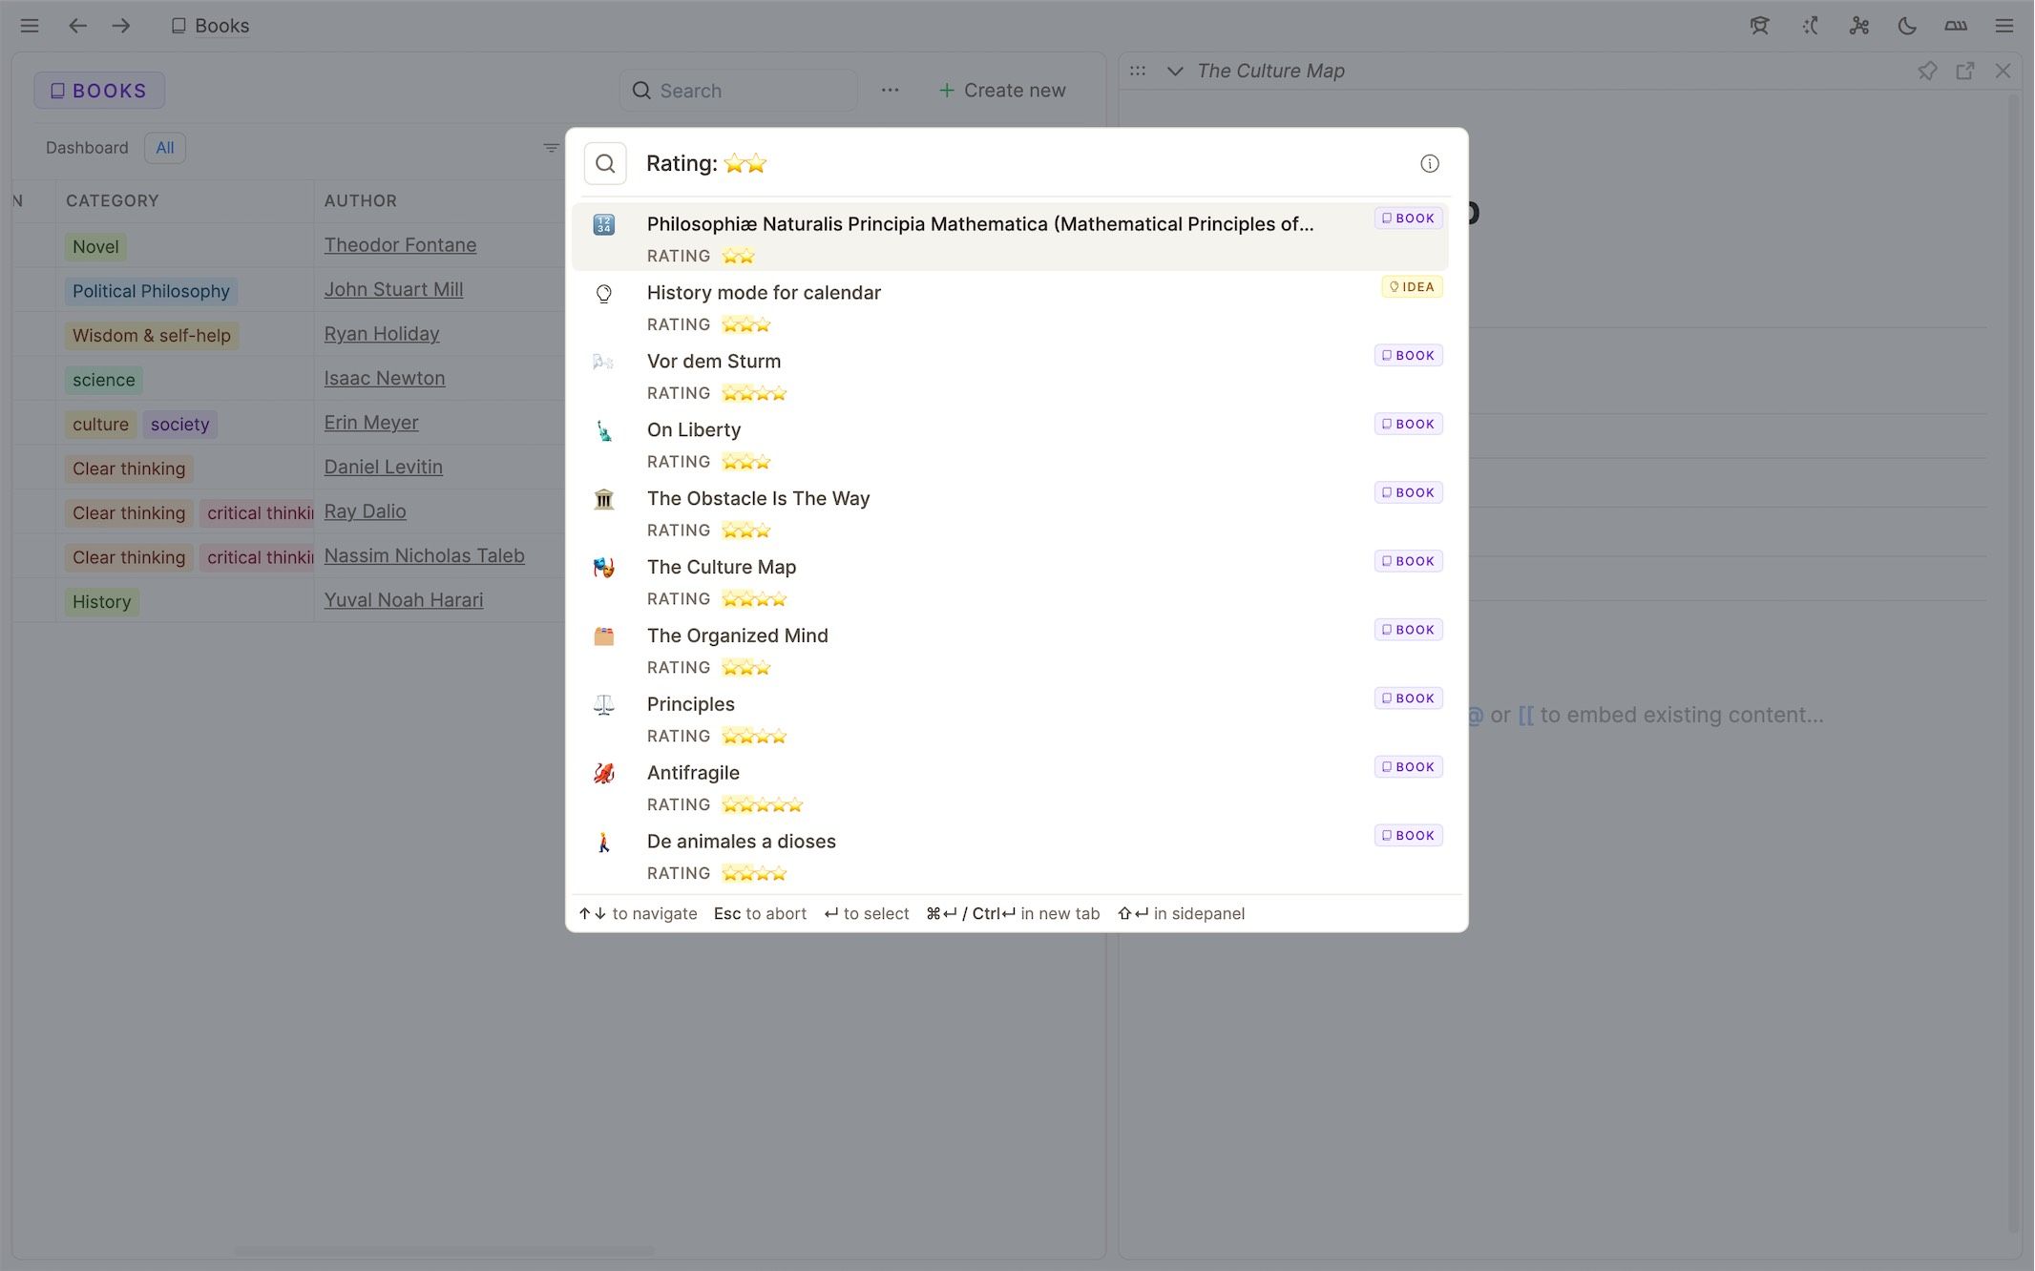The image size is (2035, 1271).
Task: Click the info icon in search dialog
Action: (x=1429, y=164)
